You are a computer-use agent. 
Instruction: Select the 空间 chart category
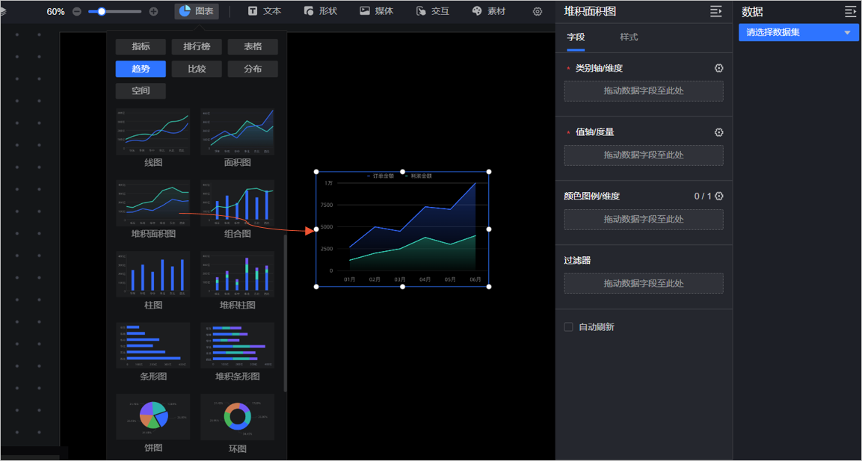(x=141, y=90)
